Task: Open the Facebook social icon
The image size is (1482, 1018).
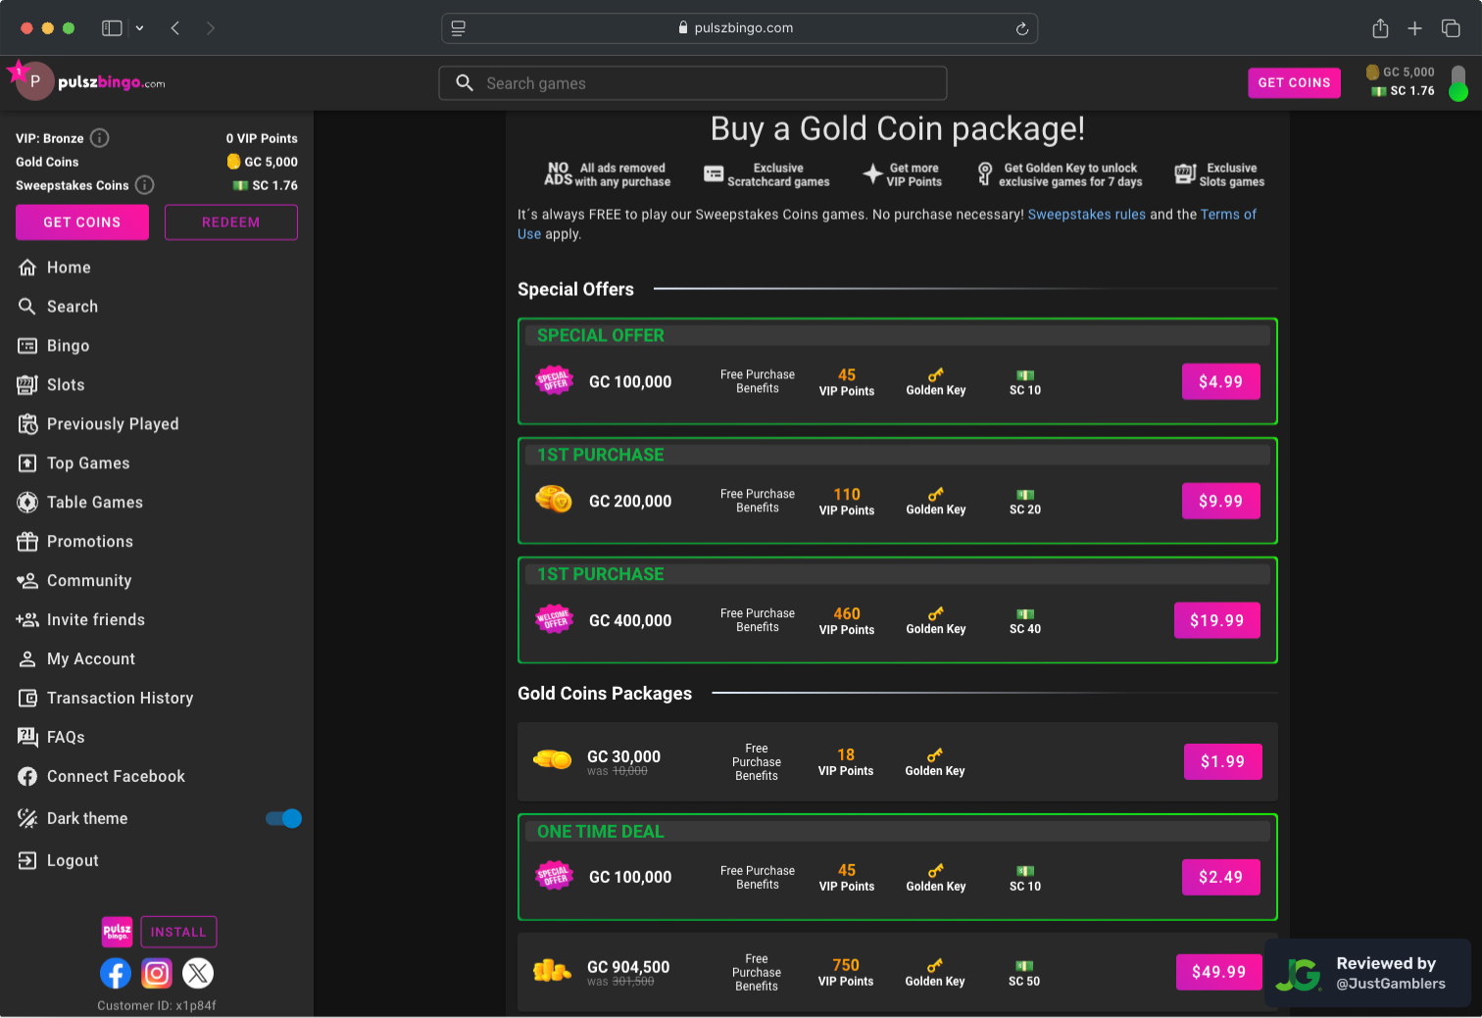Action: pyautogui.click(x=116, y=973)
